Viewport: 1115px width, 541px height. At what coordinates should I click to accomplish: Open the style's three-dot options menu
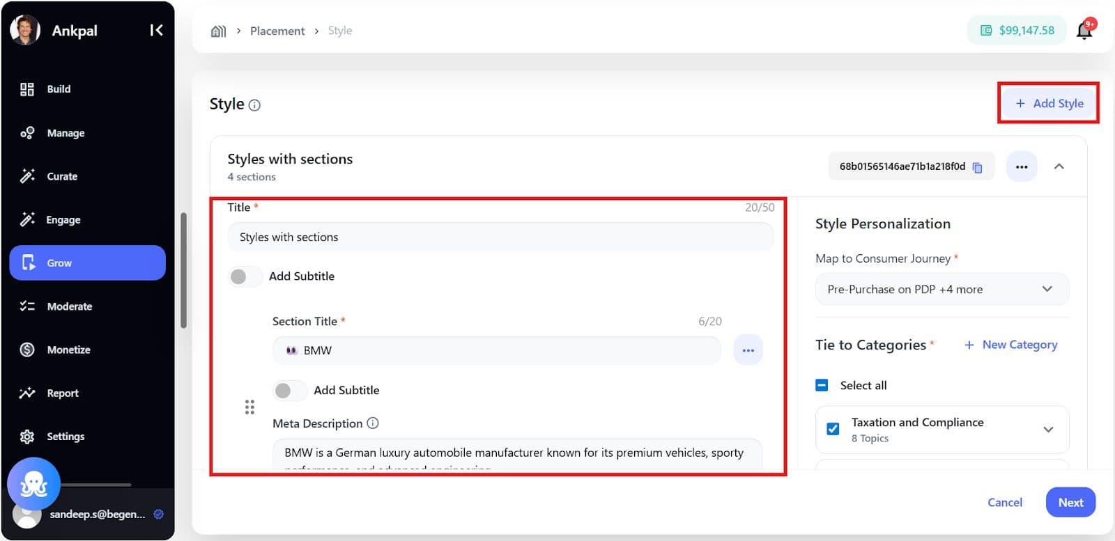[x=1021, y=167]
